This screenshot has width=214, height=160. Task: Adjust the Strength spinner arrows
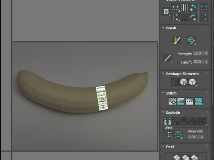pos(206,53)
